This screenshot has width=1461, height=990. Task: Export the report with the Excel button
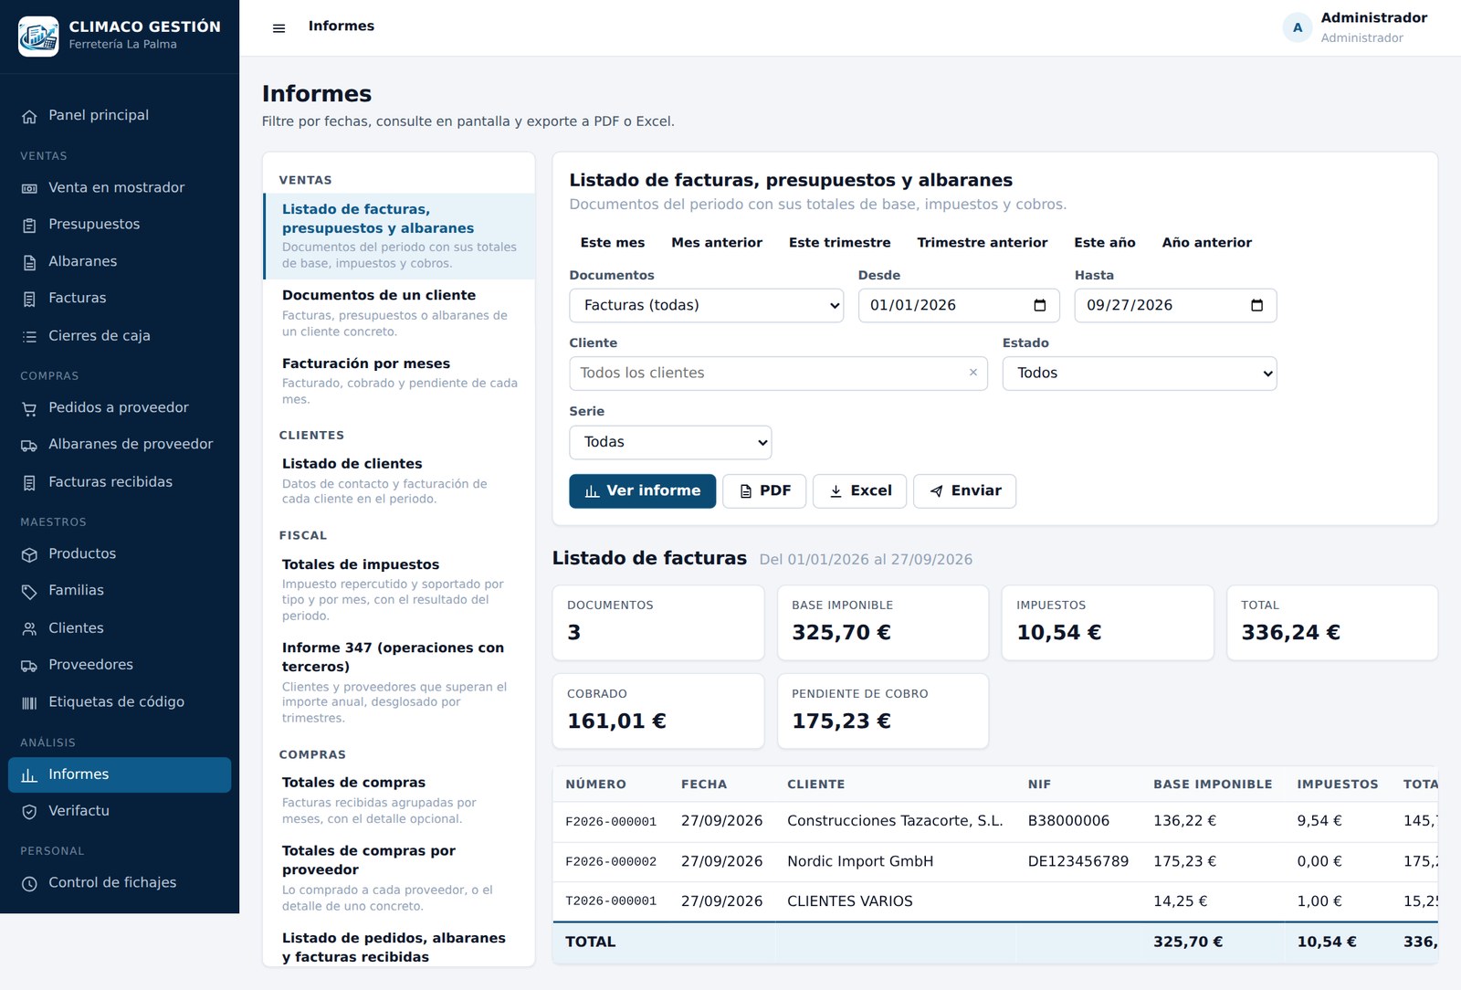pos(859,491)
